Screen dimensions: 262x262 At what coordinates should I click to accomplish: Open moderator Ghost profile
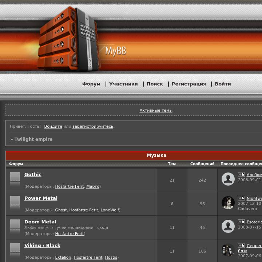point(61,210)
